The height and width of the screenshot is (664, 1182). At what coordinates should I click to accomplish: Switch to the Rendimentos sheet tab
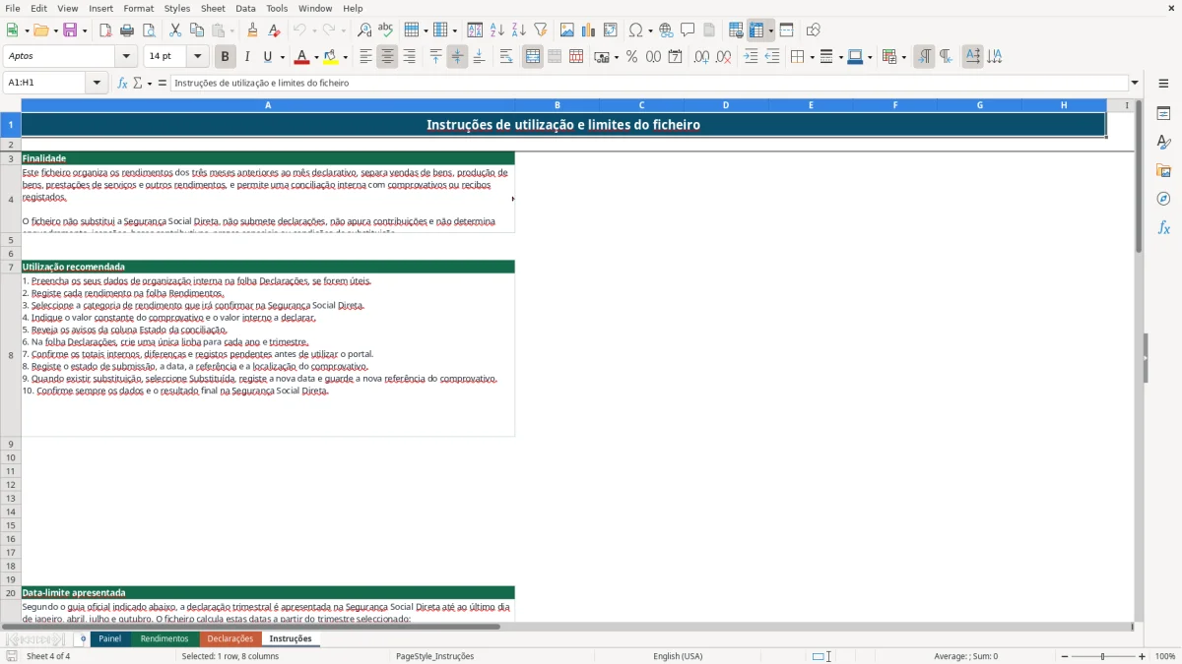click(164, 638)
